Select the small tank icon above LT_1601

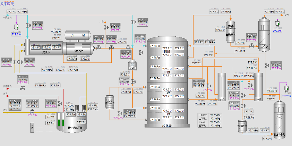click(17, 27)
